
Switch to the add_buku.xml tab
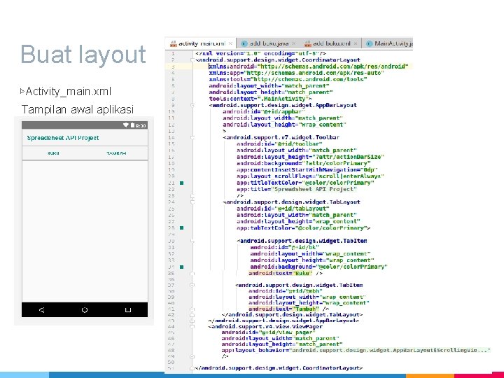pos(330,43)
